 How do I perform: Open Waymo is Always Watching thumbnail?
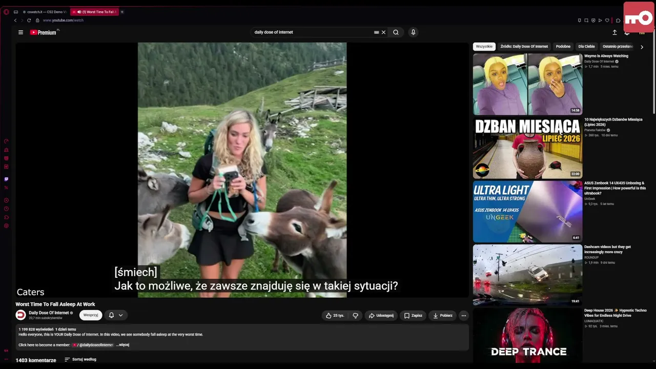point(527,84)
